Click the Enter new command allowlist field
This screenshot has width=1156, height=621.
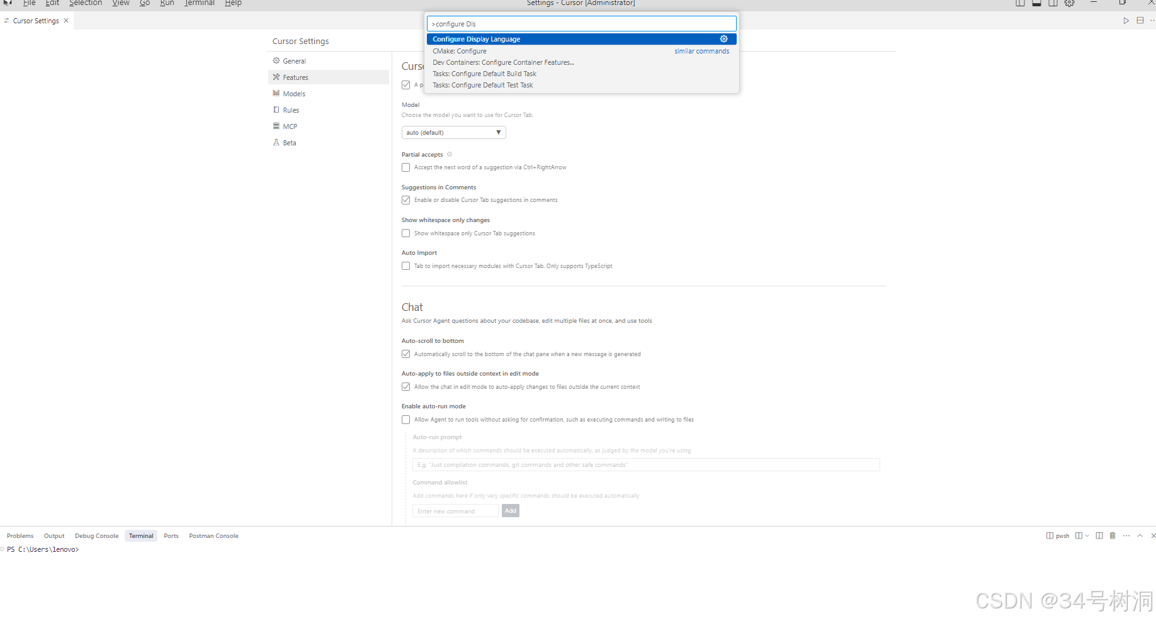click(455, 511)
